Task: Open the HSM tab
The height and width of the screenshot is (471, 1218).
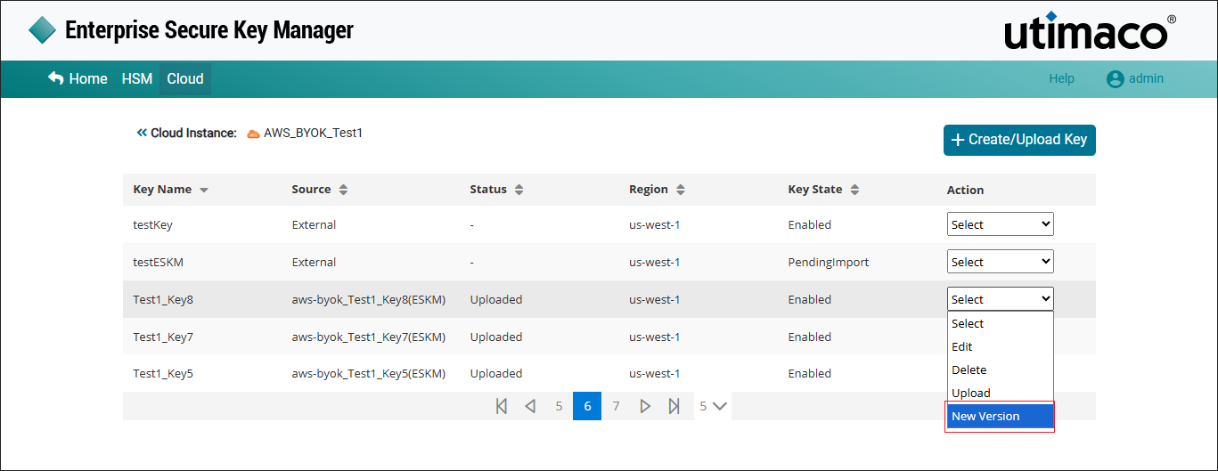Action: click(137, 78)
